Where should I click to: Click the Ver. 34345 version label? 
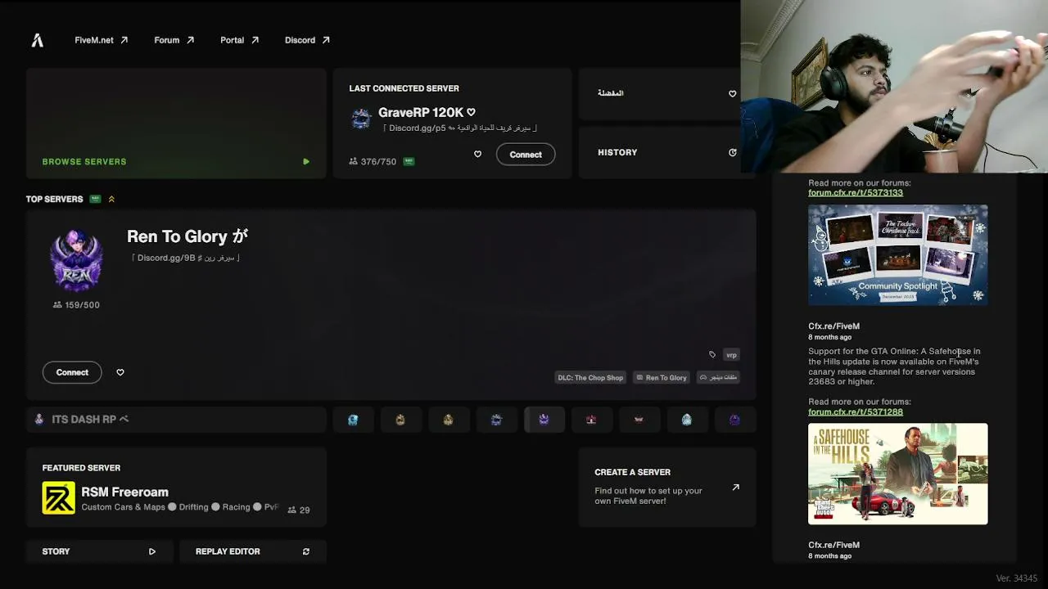click(x=1017, y=578)
